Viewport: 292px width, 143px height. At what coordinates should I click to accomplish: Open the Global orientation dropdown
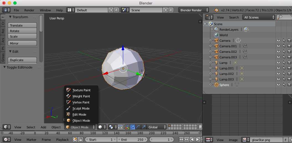156,127
